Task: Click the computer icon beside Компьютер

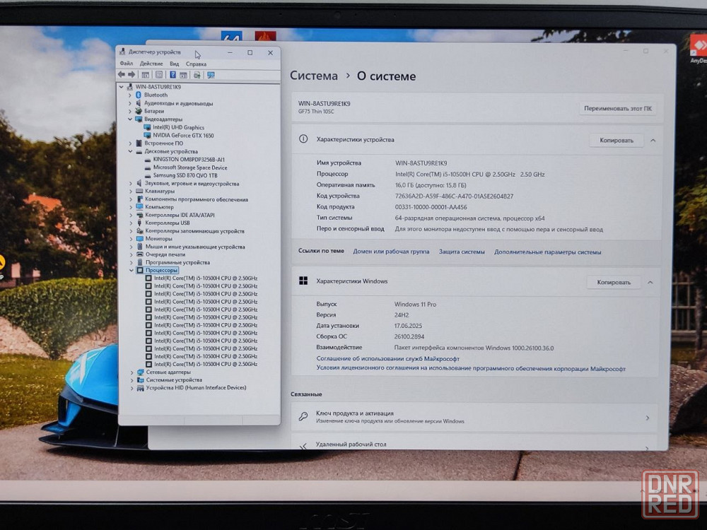Action: (139, 207)
